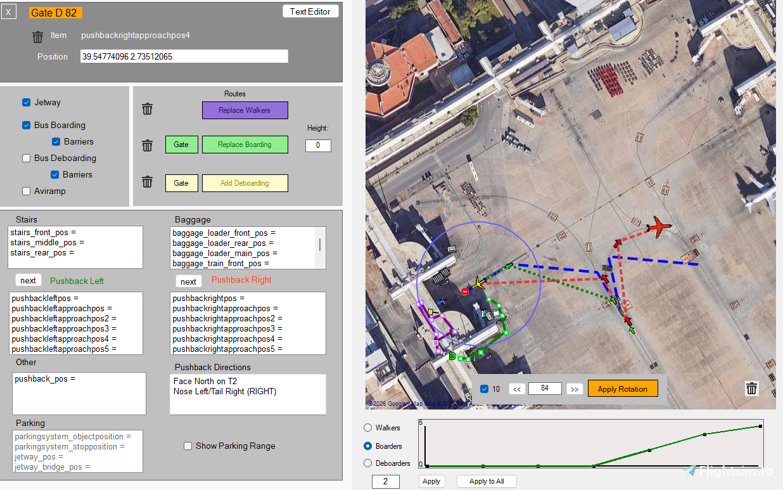Select pushbackleftpos line
The height and width of the screenshot is (490, 783).
45,298
